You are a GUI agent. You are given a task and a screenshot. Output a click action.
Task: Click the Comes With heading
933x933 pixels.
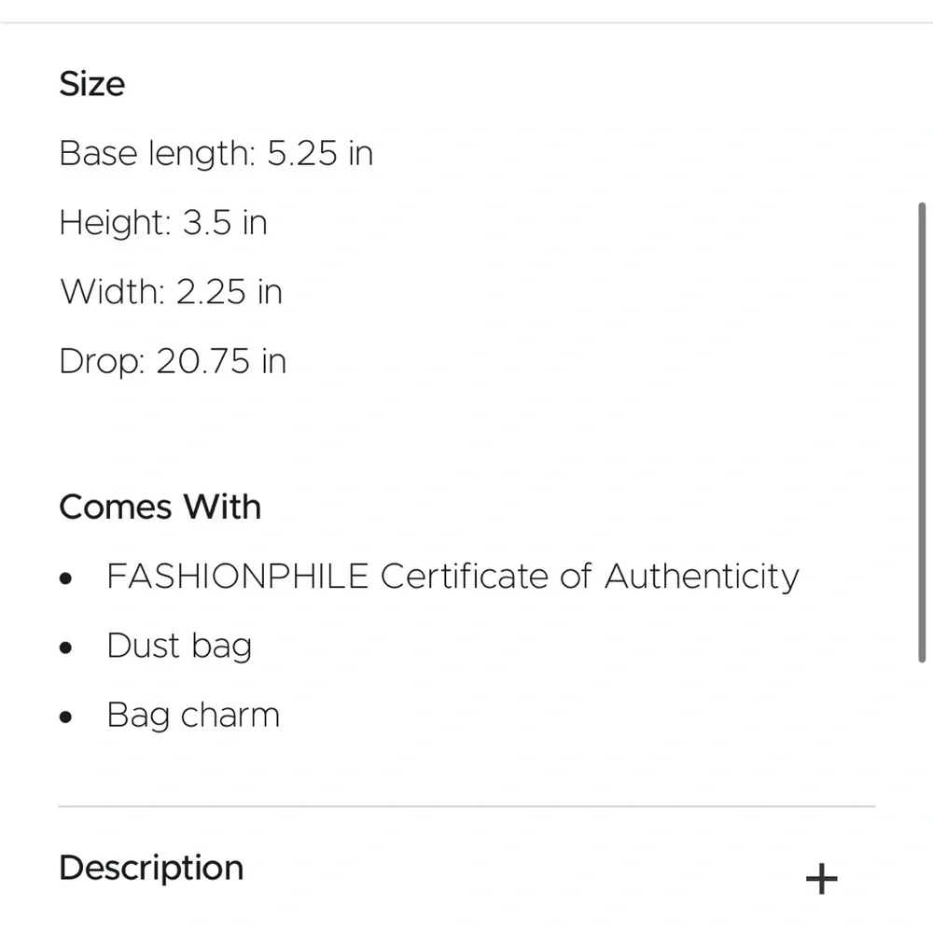(x=160, y=508)
